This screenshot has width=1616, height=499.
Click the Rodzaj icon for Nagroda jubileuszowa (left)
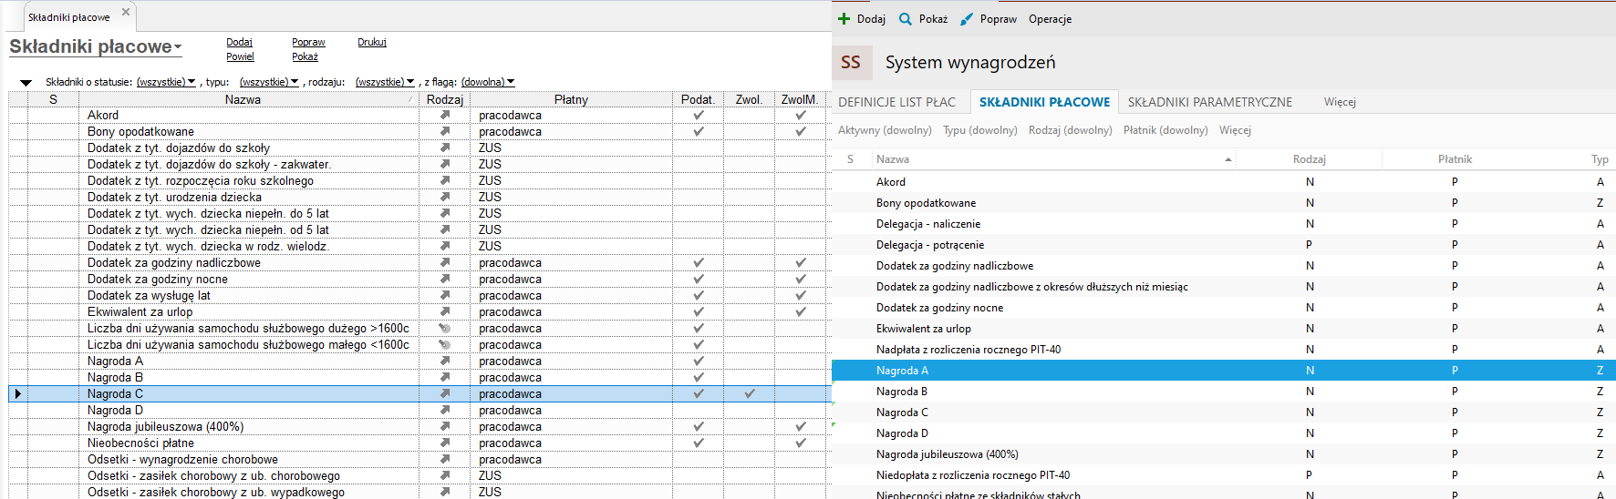click(445, 427)
